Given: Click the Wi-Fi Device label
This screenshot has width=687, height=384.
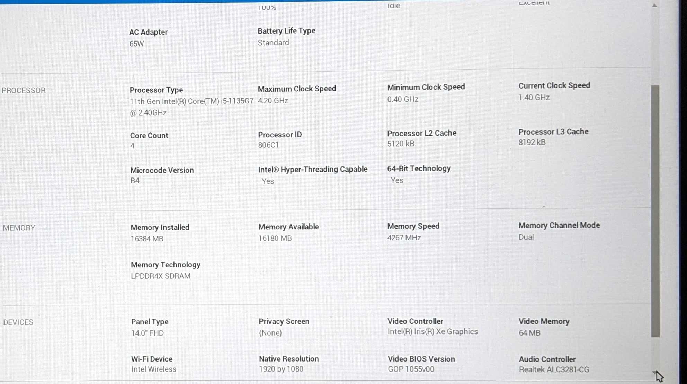Looking at the screenshot, I should [x=152, y=359].
